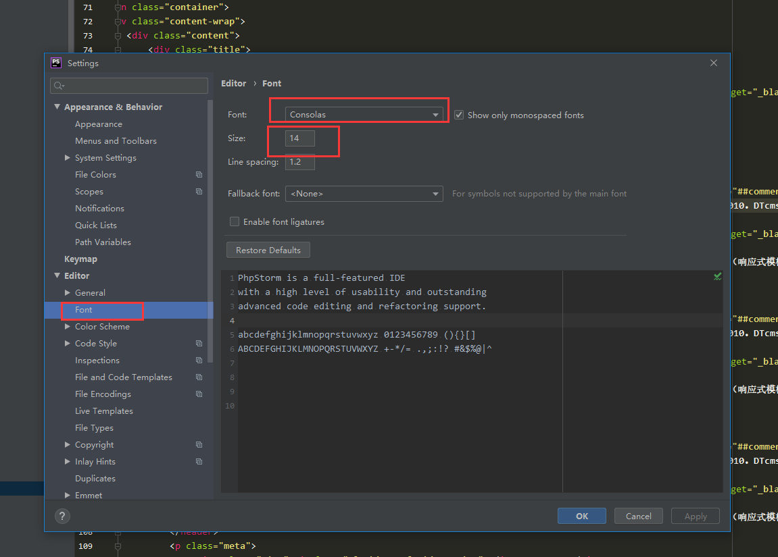Click line 5 lowercase alphabet in font preview
This screenshot has height=557, width=778.
[x=308, y=334]
